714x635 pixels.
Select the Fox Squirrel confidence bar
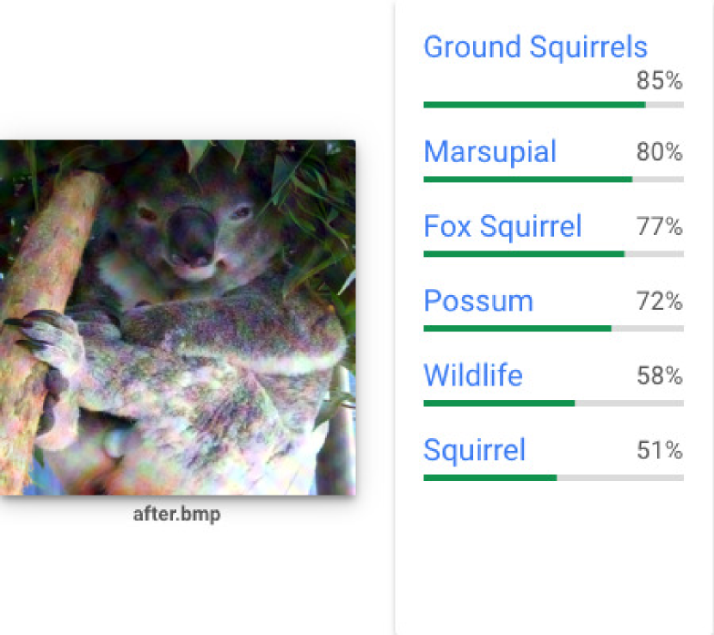click(553, 254)
